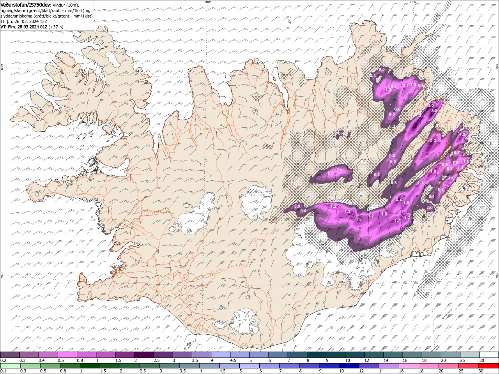
Task: Click the '15W' longitude label
Action: click(413, 2)
